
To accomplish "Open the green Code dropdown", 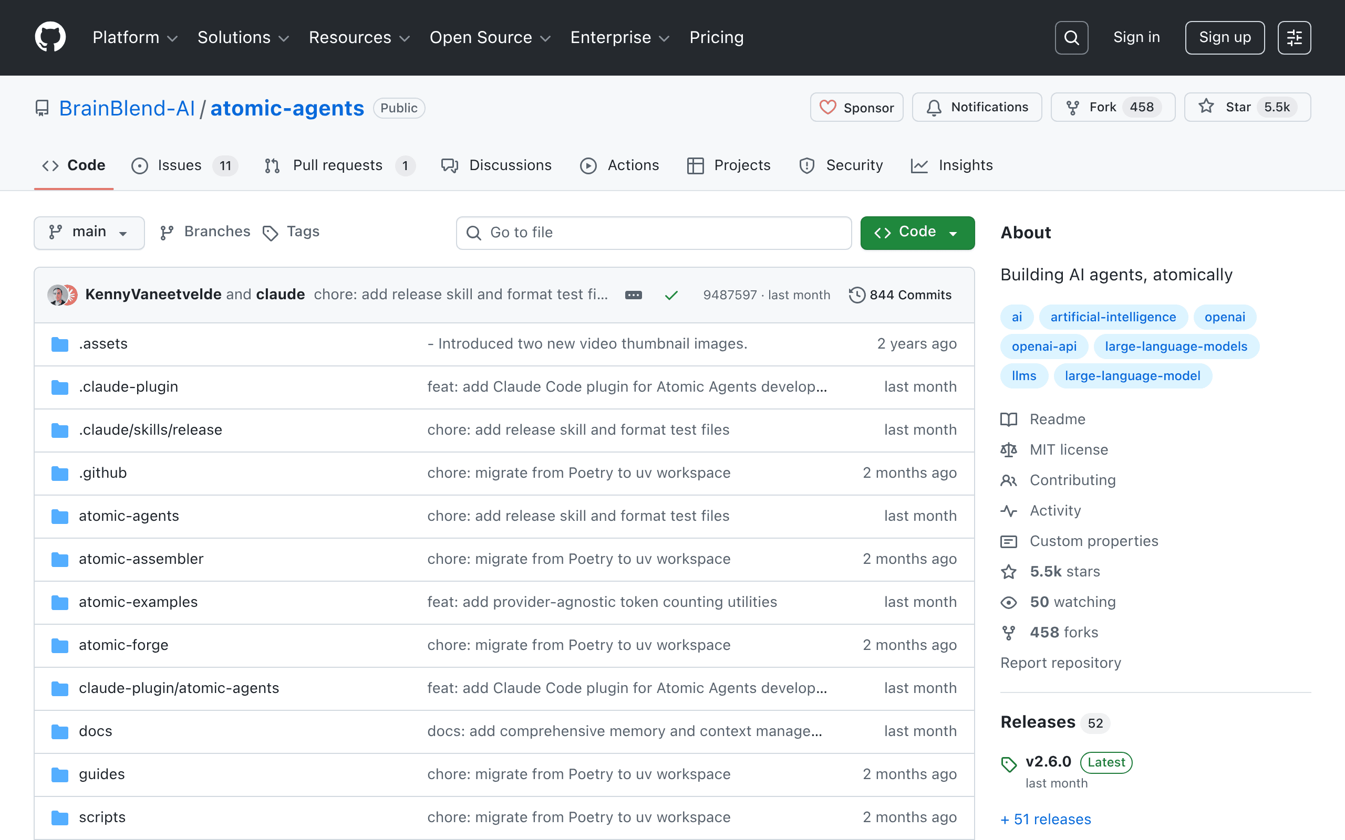I will (917, 232).
